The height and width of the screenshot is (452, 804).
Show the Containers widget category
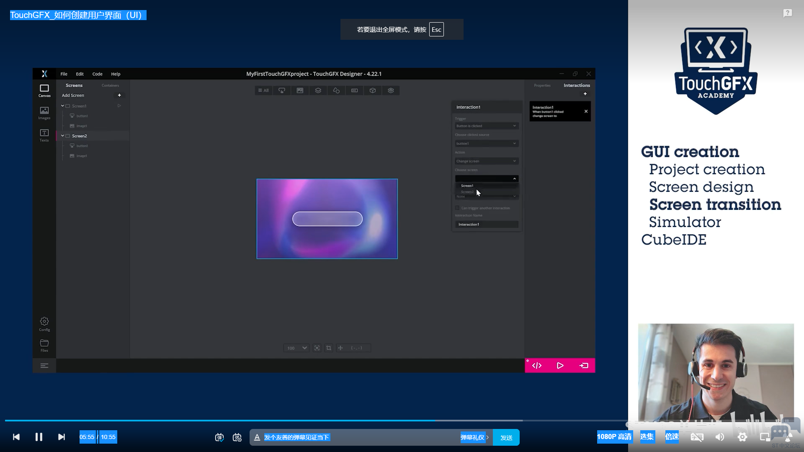[318, 90]
